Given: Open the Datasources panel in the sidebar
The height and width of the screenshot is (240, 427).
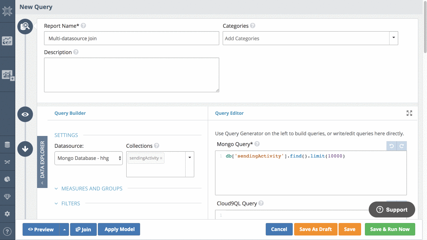Looking at the screenshot, I should (7, 145).
